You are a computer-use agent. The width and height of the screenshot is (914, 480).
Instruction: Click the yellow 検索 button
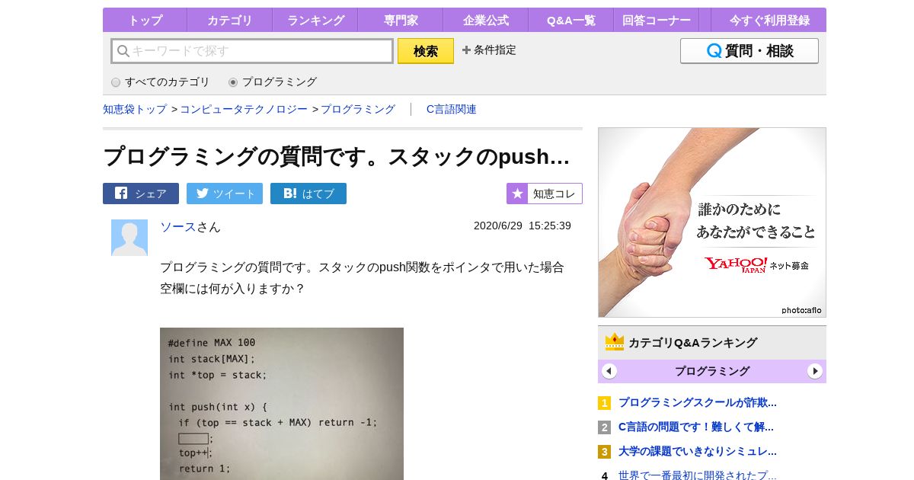click(426, 51)
